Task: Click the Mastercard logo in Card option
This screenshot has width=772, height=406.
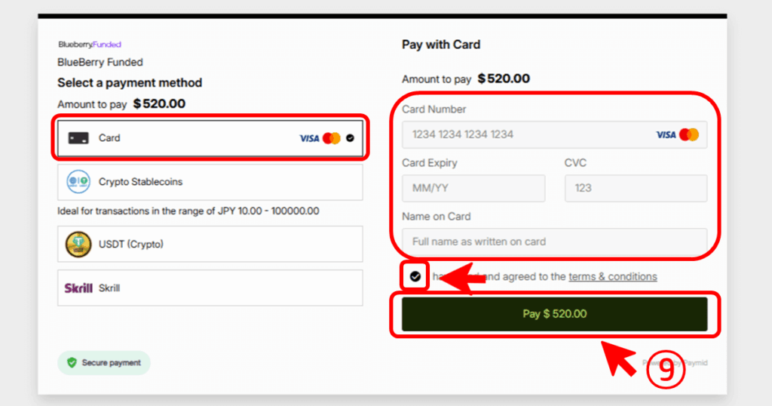Action: pyautogui.click(x=332, y=138)
